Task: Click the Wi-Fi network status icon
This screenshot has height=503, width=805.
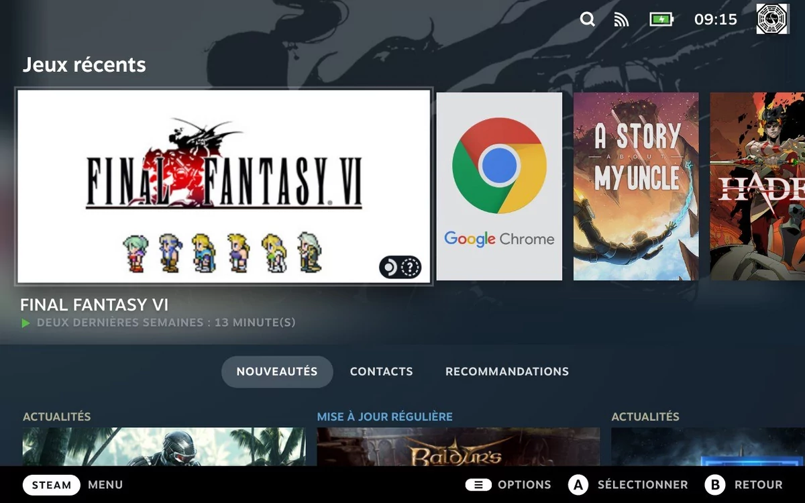Action: (621, 19)
